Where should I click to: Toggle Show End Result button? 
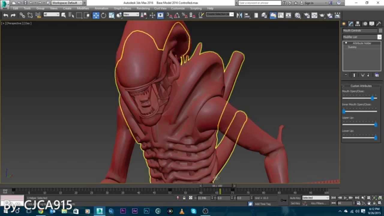pos(354,75)
